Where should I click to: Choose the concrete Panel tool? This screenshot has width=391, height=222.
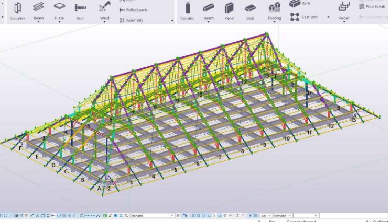click(x=229, y=11)
